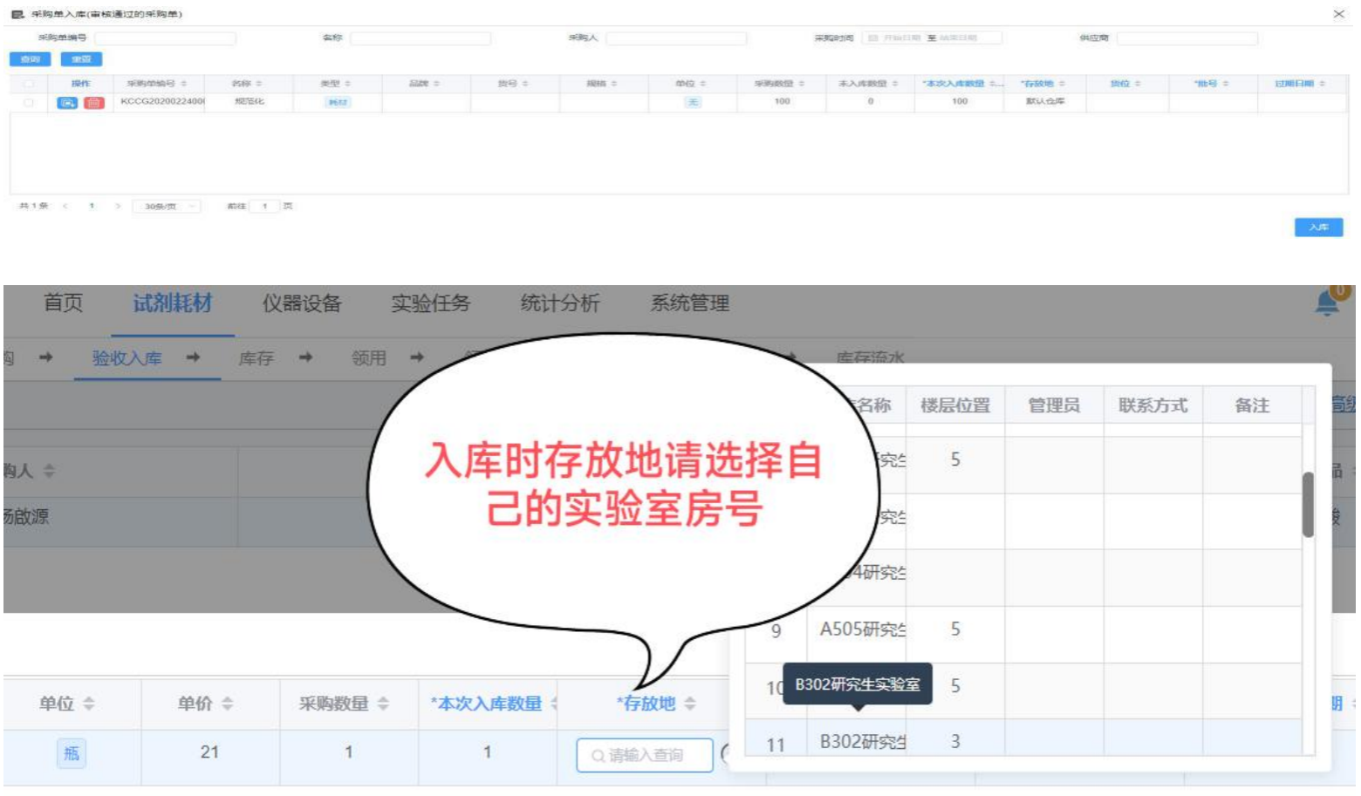This screenshot has height=796, width=1361.
Task: Close the purchase order dialog with the X
Action: coord(1338,14)
